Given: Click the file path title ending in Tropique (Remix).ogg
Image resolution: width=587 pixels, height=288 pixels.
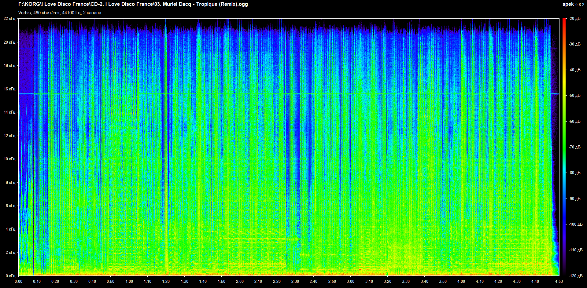Looking at the screenshot, I should click(133, 4).
